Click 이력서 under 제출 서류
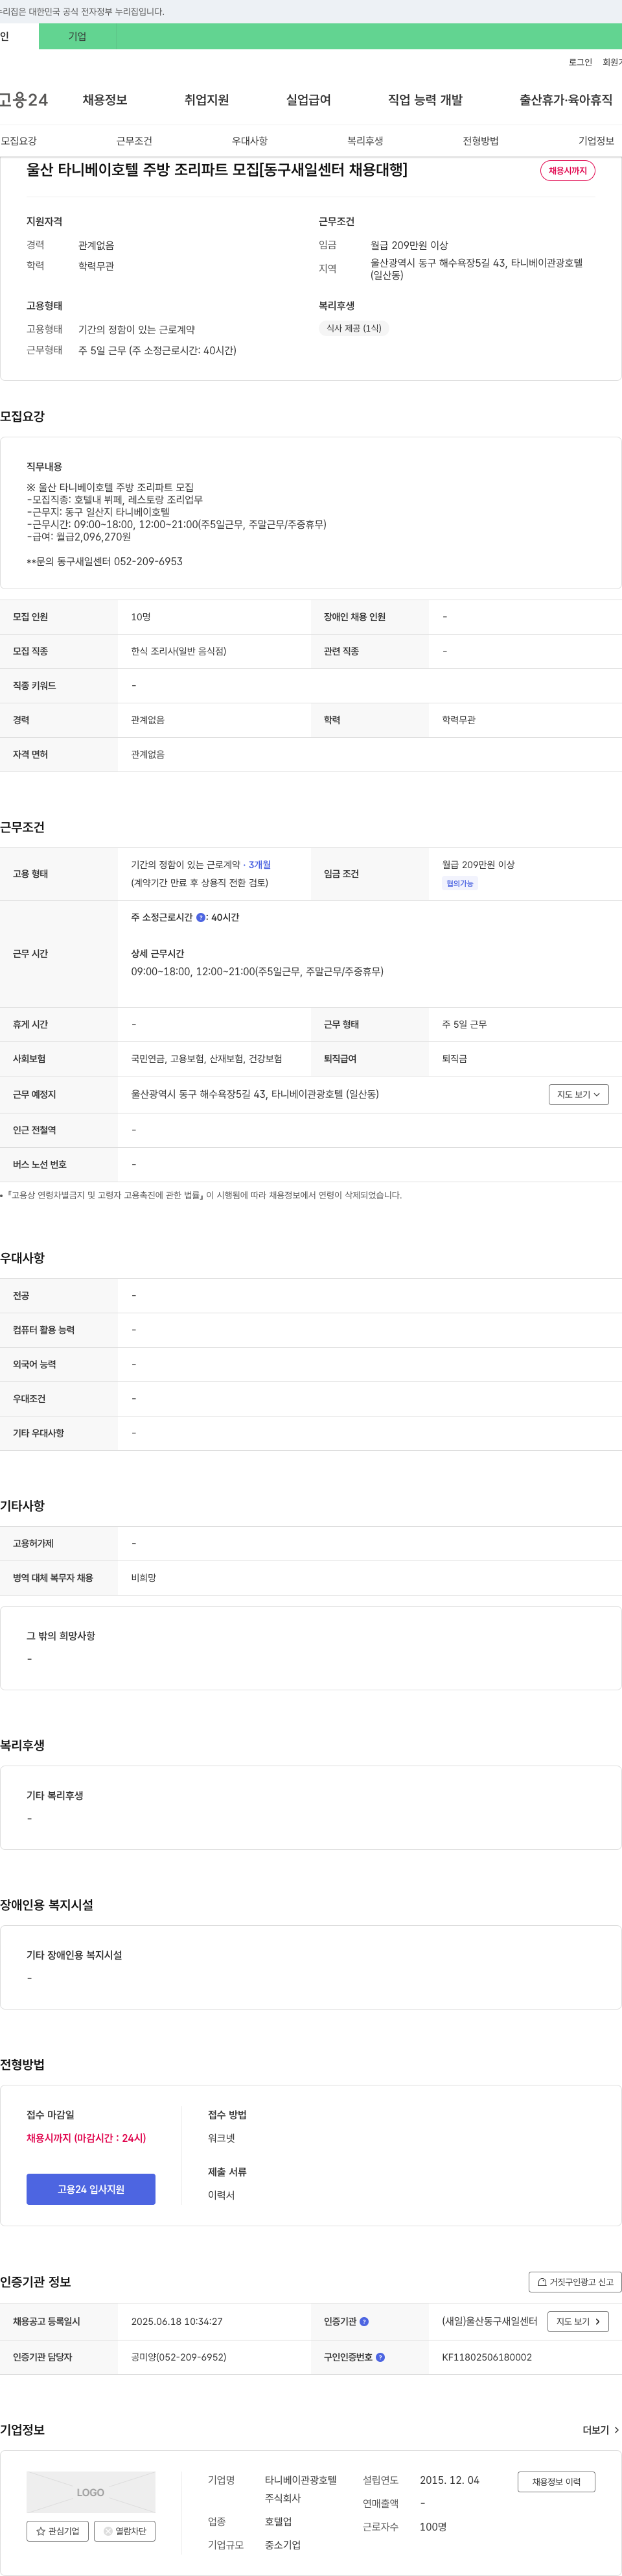Viewport: 622px width, 2576px height. (222, 2195)
